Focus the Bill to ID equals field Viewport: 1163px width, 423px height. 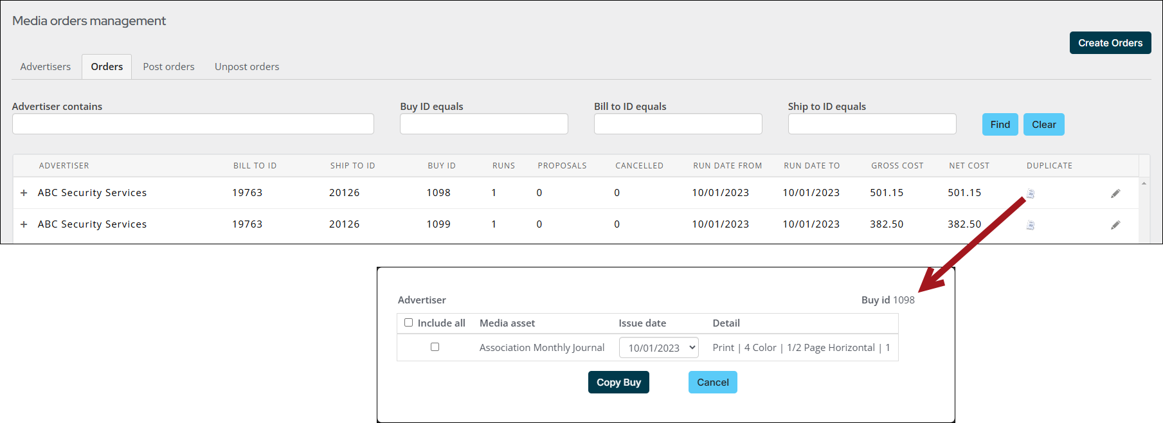(678, 124)
